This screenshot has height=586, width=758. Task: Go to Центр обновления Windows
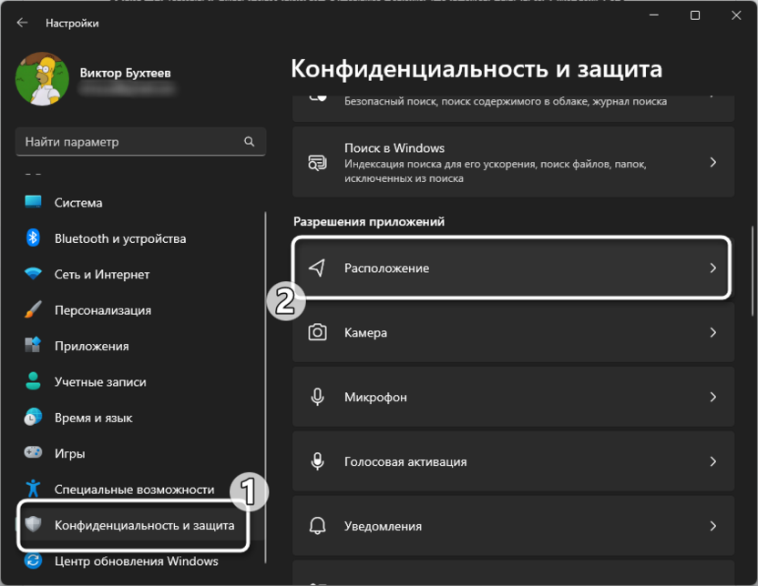(x=136, y=561)
